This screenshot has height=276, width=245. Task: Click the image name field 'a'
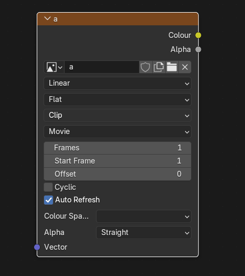click(102, 67)
